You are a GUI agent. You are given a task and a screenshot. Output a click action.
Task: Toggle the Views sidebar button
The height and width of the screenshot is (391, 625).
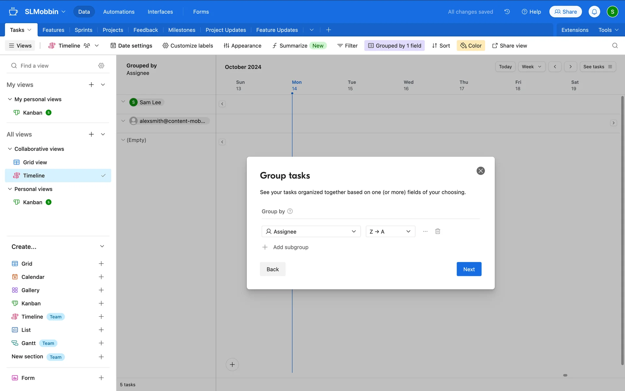coord(20,46)
